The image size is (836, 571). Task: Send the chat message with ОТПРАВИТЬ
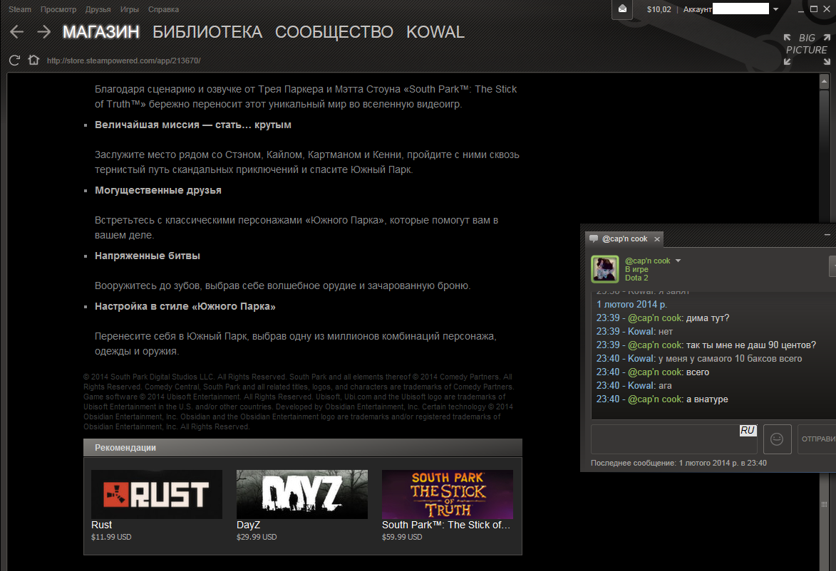click(x=817, y=439)
